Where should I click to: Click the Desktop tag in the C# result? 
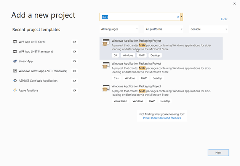coord(155,55)
